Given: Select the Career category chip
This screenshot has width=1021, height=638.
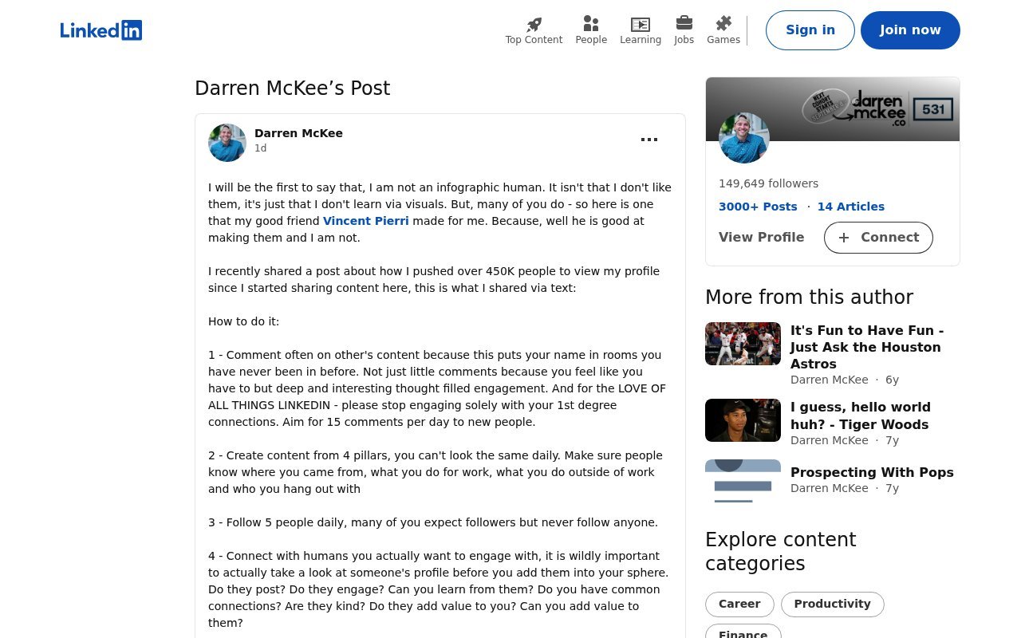Looking at the screenshot, I should point(739,605).
